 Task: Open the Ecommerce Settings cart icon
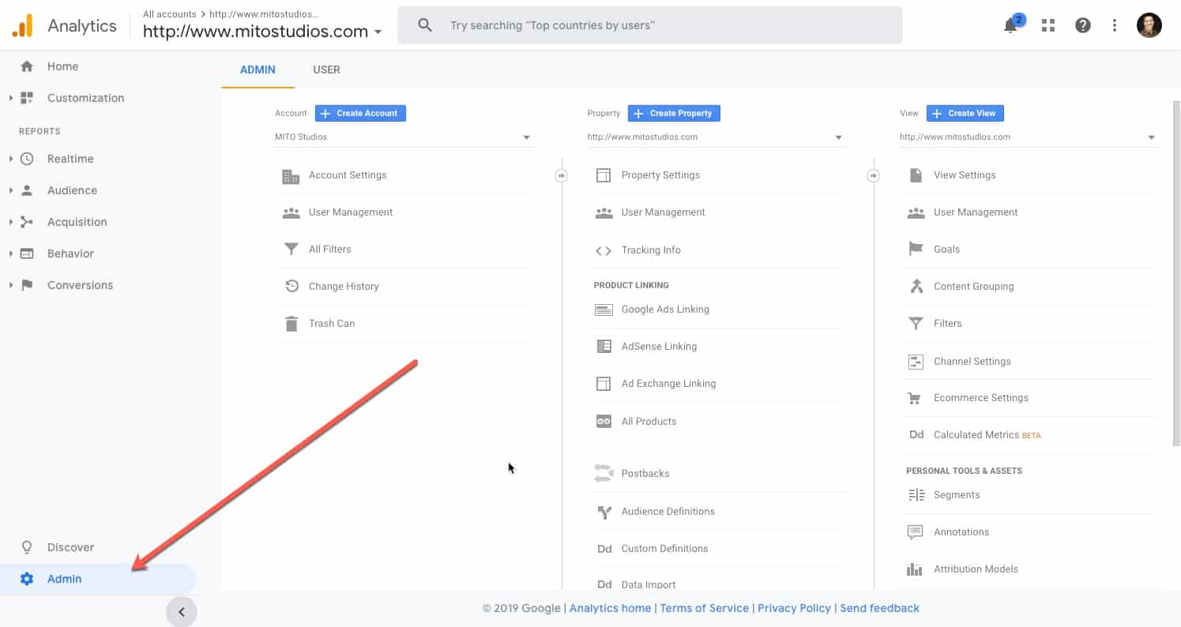916,398
